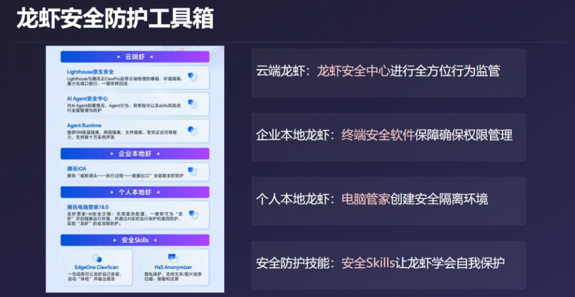Select the 企业本地虾 section header

tap(135, 154)
